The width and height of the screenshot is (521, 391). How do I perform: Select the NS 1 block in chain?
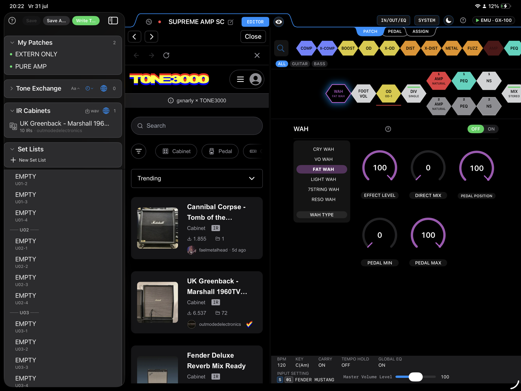point(489,81)
